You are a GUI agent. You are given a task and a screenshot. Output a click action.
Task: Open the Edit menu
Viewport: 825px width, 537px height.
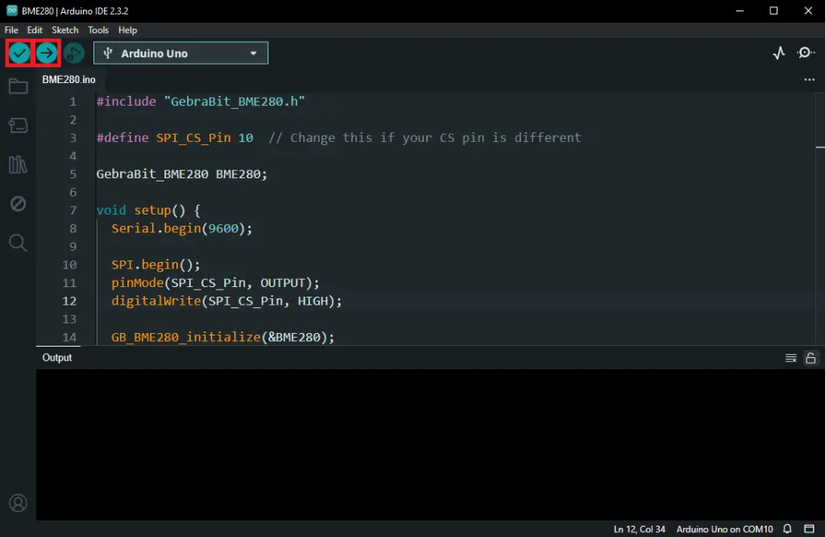(35, 30)
